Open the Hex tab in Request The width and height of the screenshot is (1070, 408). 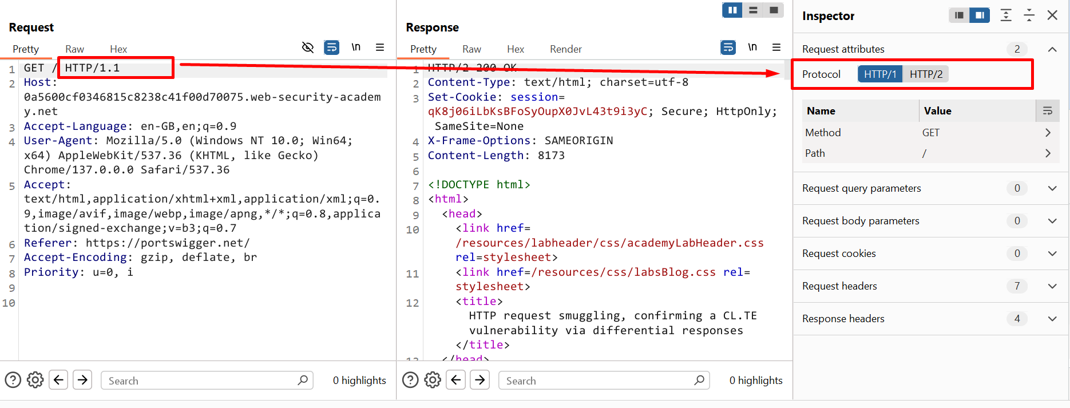(118, 49)
